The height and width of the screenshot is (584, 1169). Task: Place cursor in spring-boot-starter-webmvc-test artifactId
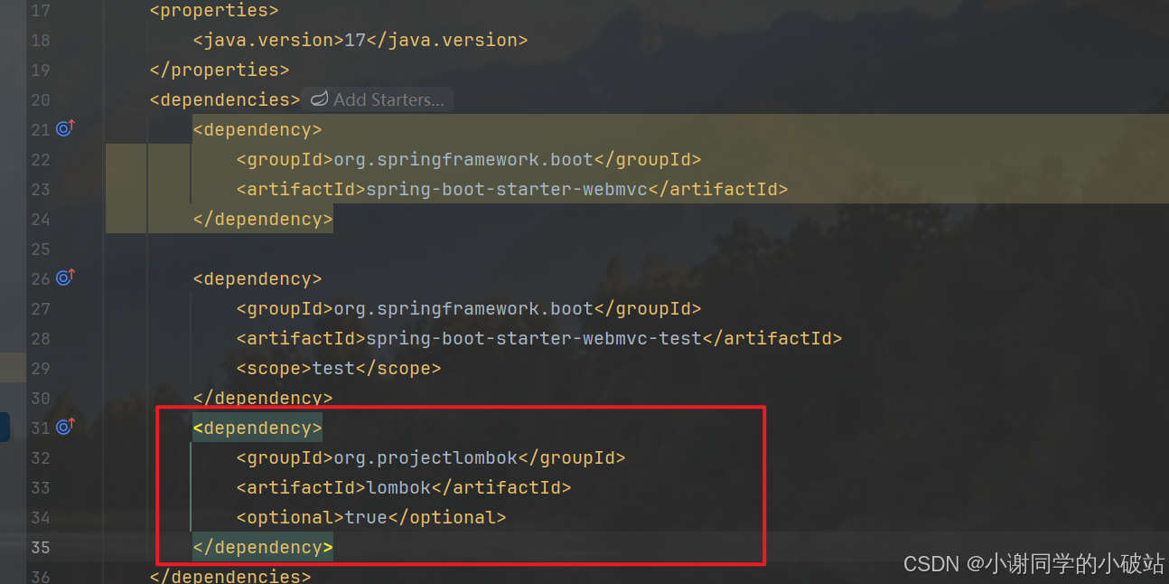pos(534,338)
